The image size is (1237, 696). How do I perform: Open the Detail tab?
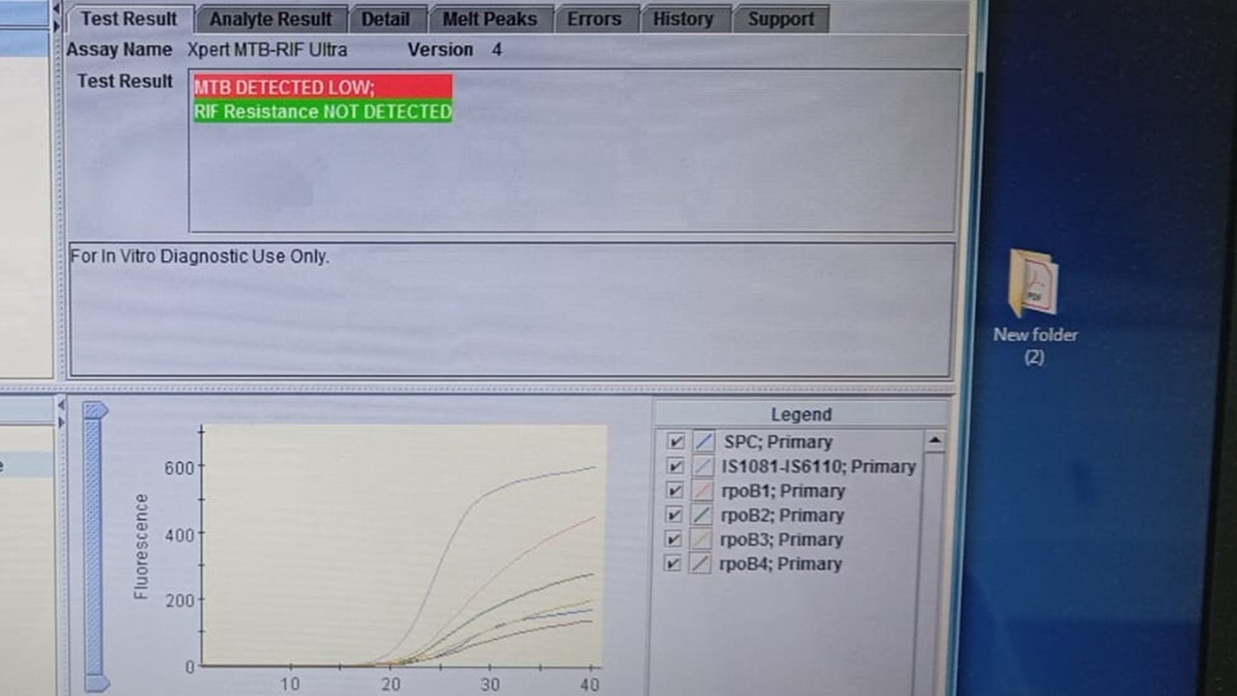tap(386, 18)
